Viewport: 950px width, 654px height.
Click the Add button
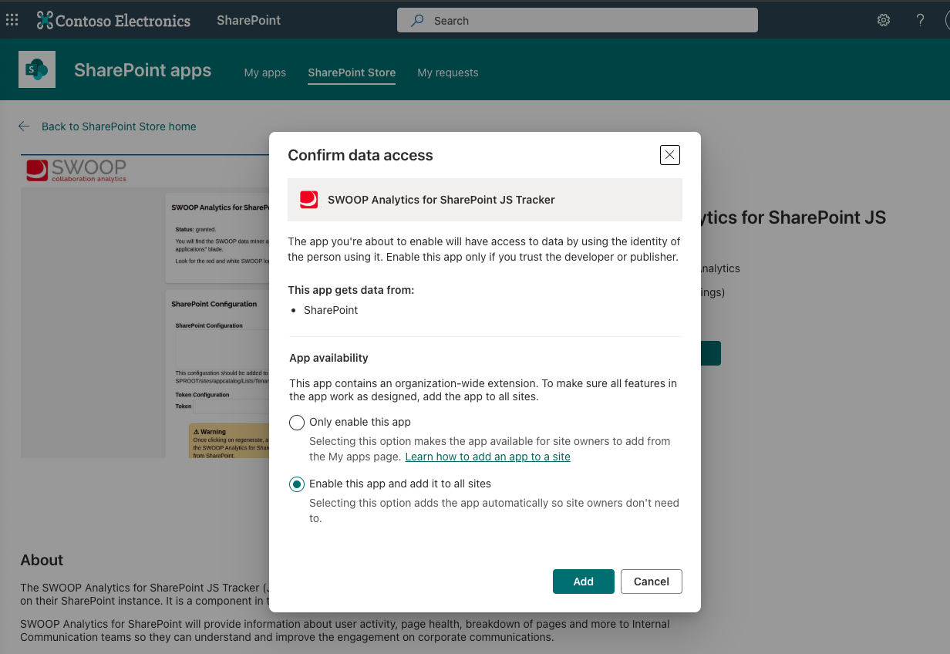[584, 582]
